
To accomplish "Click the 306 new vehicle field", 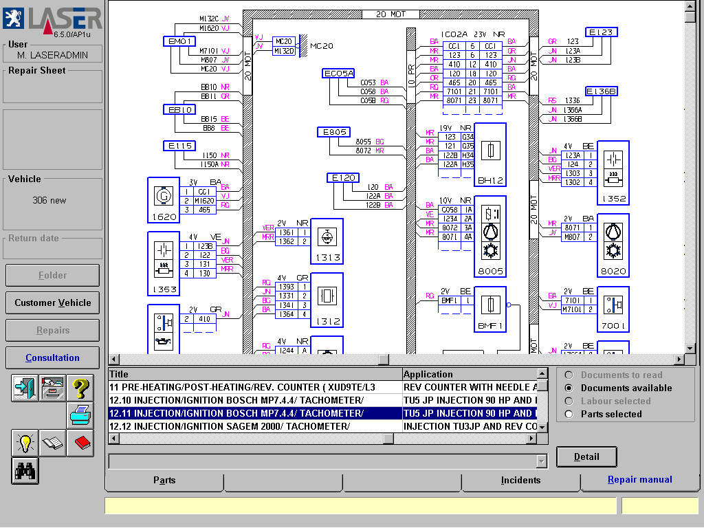I will coord(49,200).
